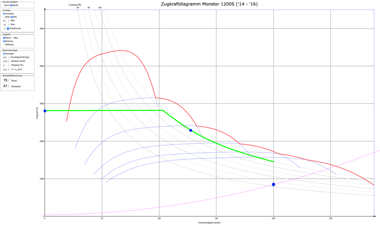Select the [km/h] speed unit option
This screenshot has width=380, height=229.
12,6
